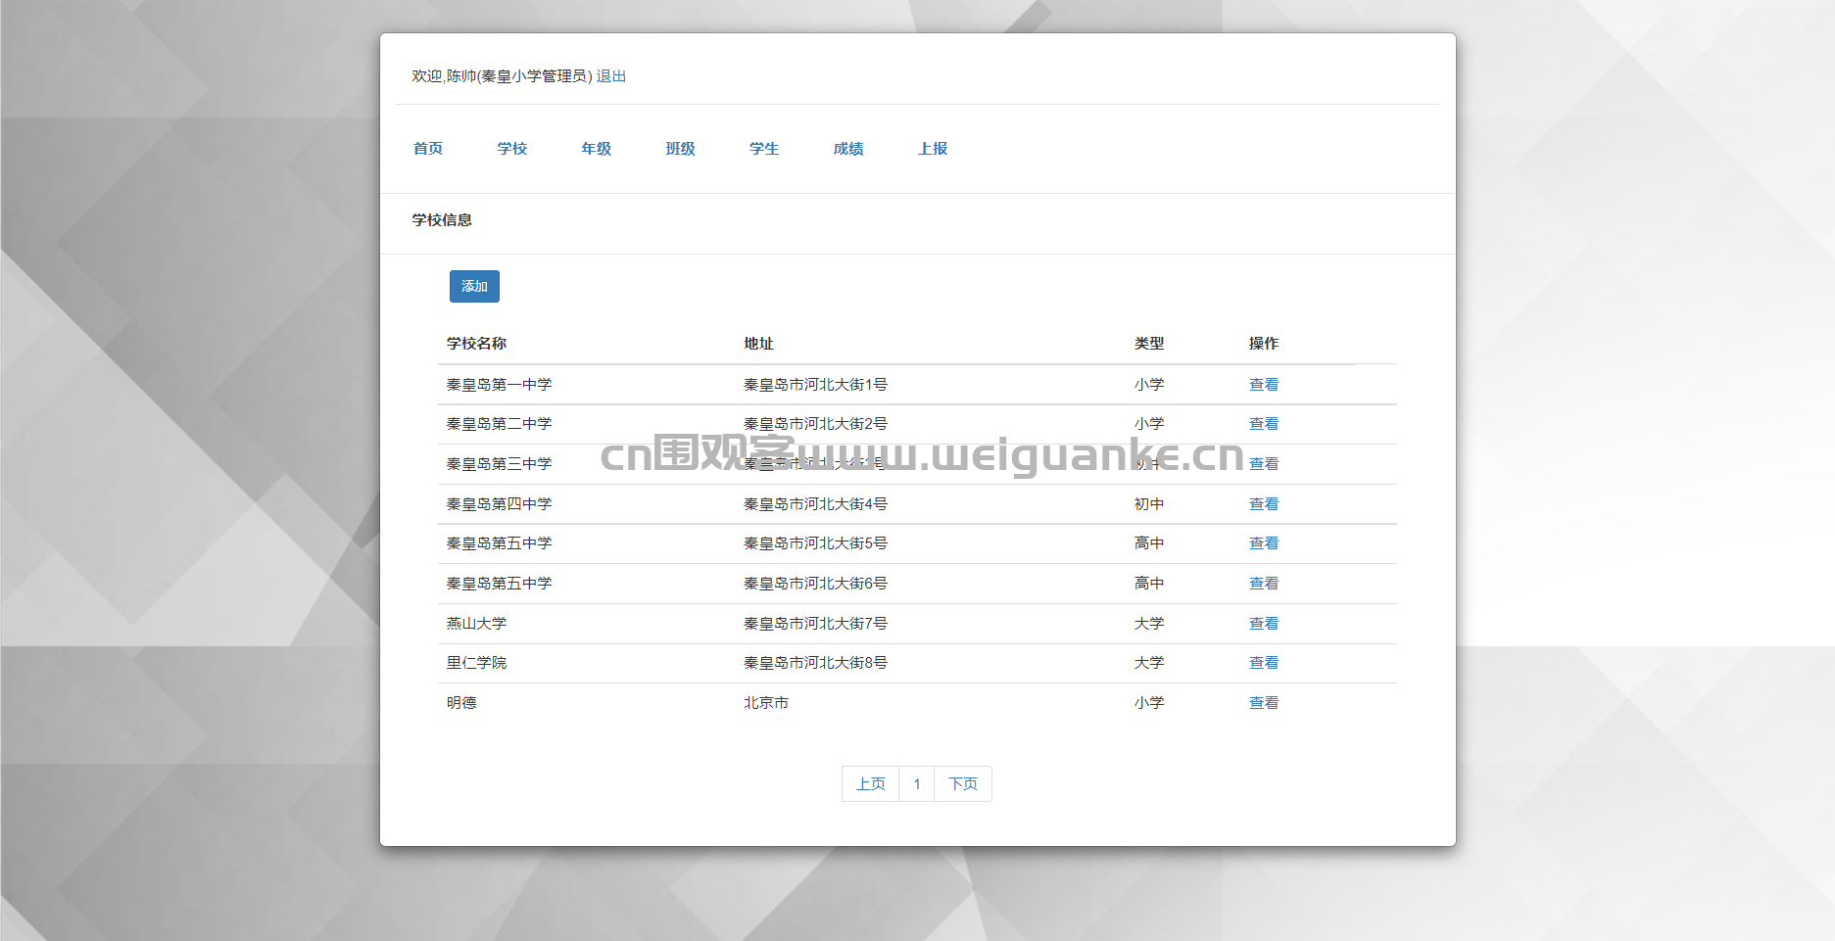
Task: Click 高中 type in 河北大街5号 row
Action: 1149,543
